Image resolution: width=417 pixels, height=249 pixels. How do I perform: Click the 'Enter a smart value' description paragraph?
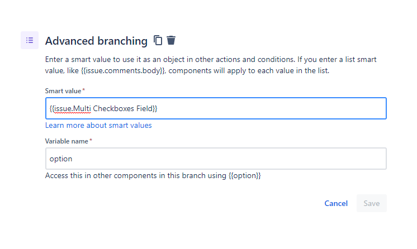211,65
